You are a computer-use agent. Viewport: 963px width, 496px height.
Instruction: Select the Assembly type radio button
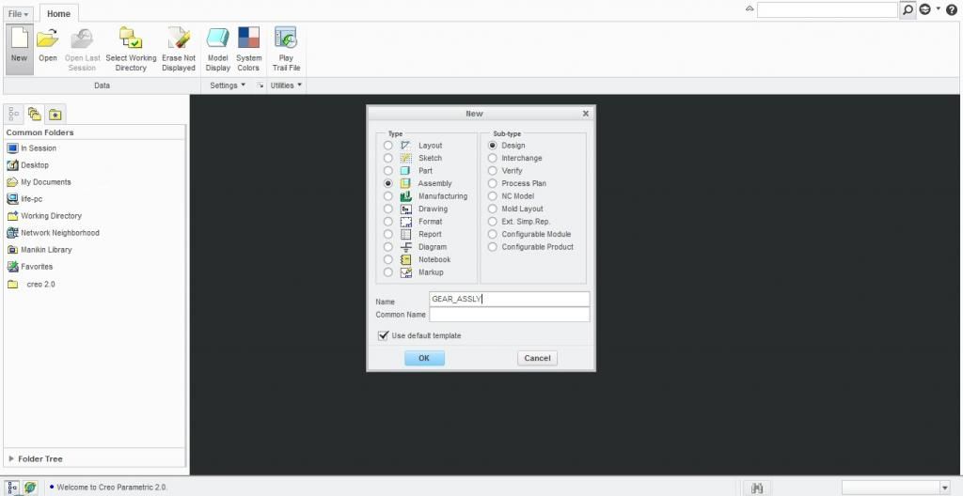[387, 183]
